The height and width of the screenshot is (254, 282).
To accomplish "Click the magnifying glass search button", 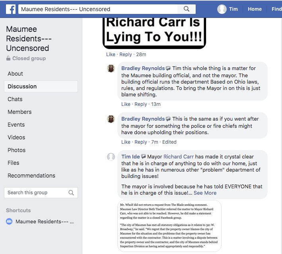I will click(187, 9).
